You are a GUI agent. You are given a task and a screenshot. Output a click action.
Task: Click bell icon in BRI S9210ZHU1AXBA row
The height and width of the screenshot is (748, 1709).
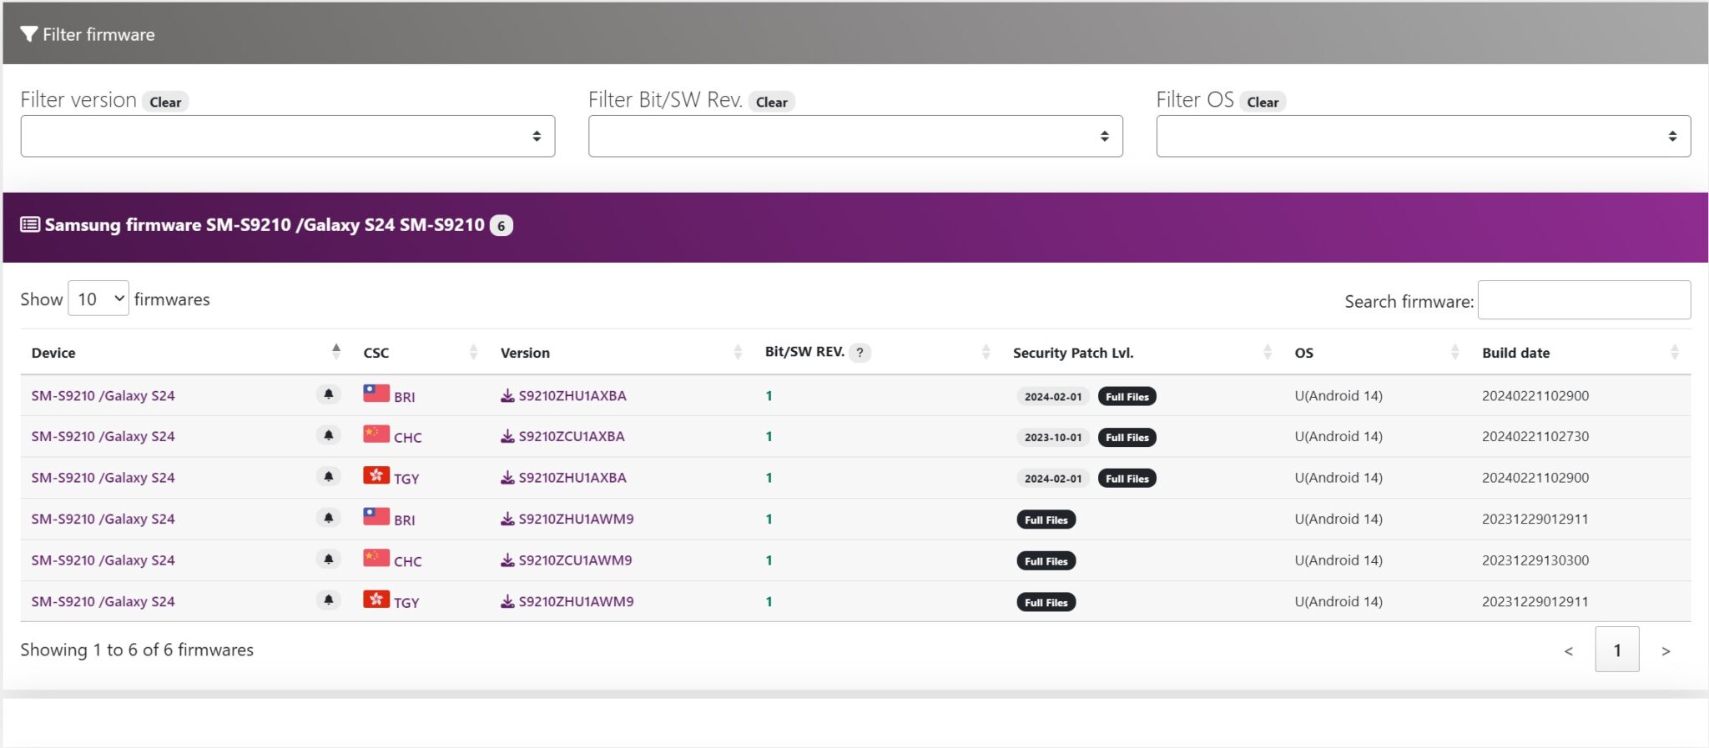click(329, 394)
